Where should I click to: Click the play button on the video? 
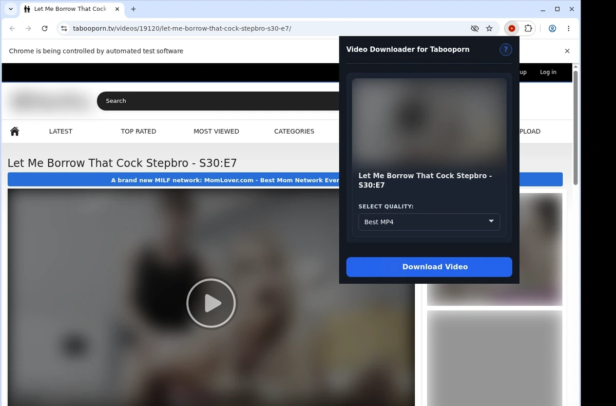click(211, 303)
